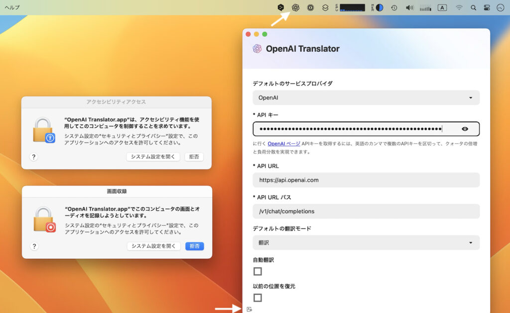Viewport: 510px width, 313px height.
Task: Toggle the API key visibility eye icon
Action: (x=465, y=129)
